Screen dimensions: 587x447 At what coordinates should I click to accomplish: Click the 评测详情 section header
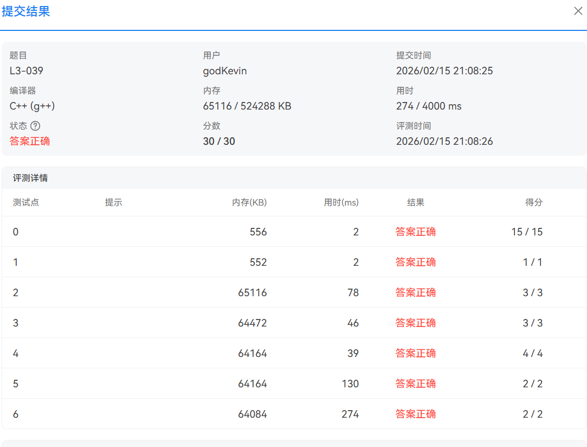(30, 178)
